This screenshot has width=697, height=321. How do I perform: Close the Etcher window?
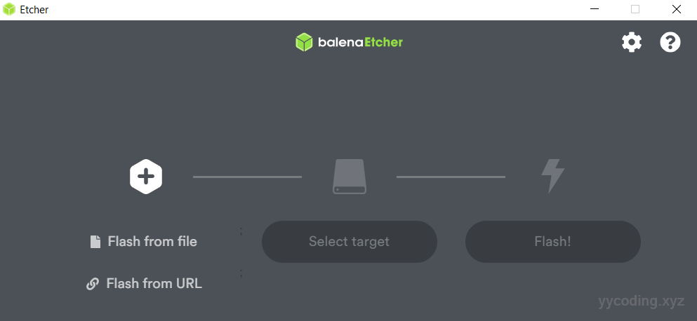coord(676,10)
